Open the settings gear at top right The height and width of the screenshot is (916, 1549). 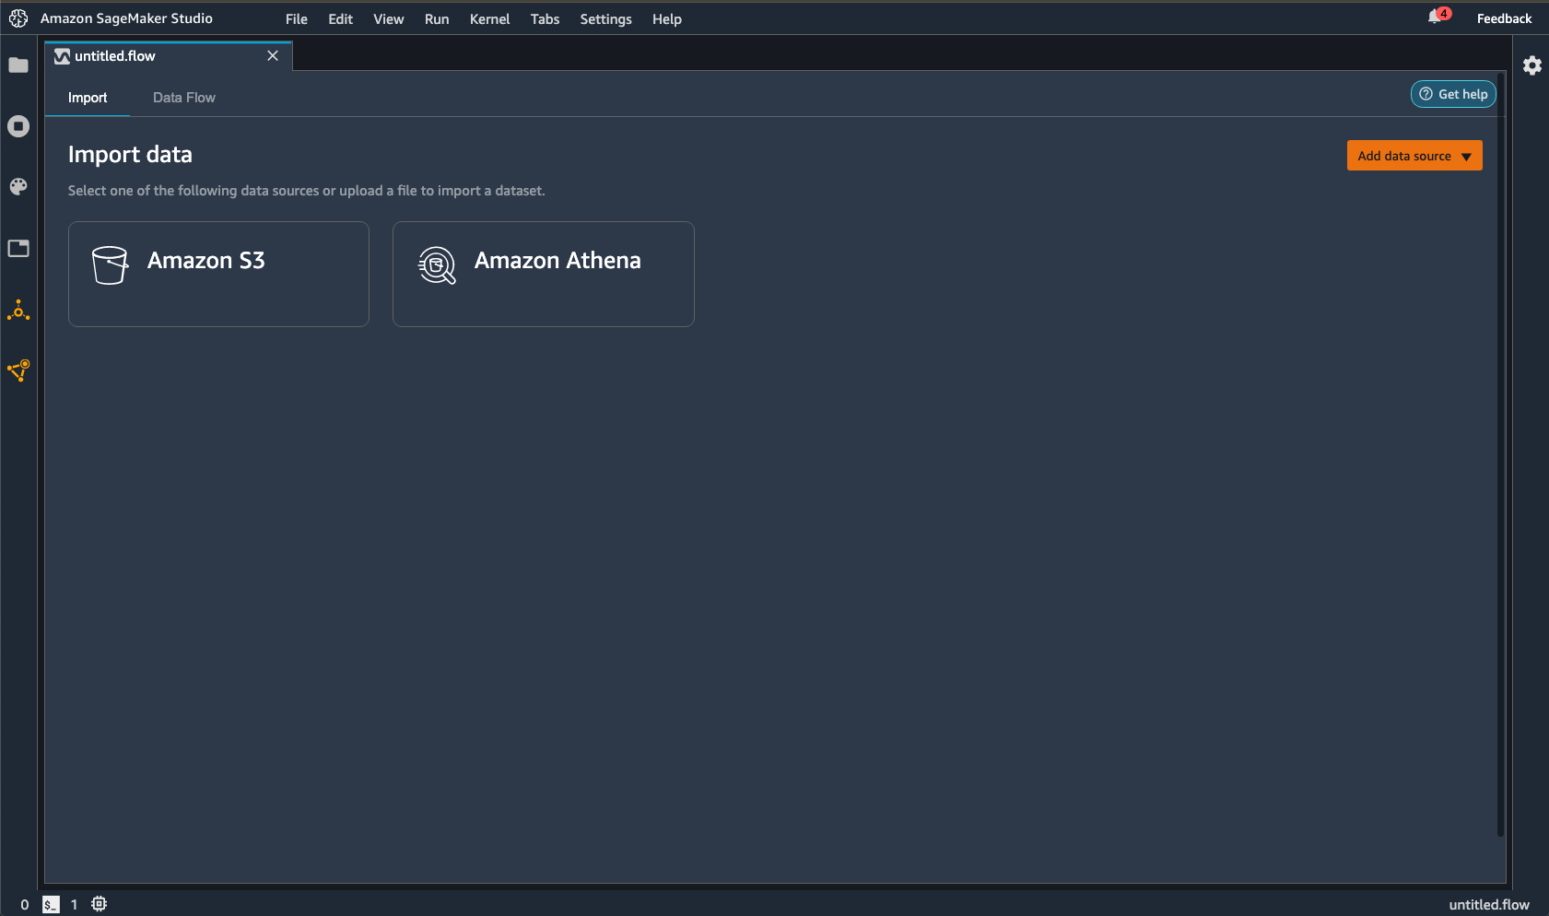pos(1532,65)
